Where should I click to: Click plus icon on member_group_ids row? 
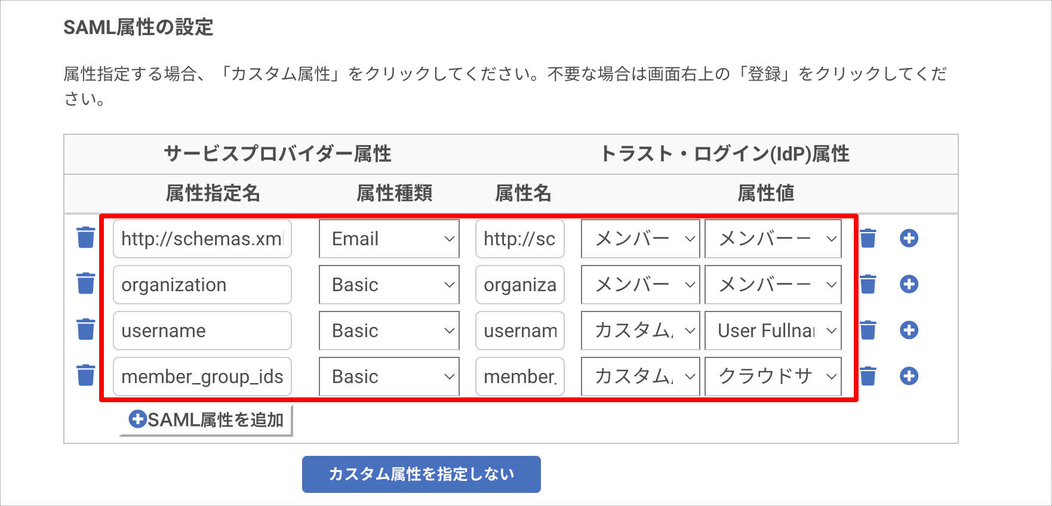coord(909,376)
